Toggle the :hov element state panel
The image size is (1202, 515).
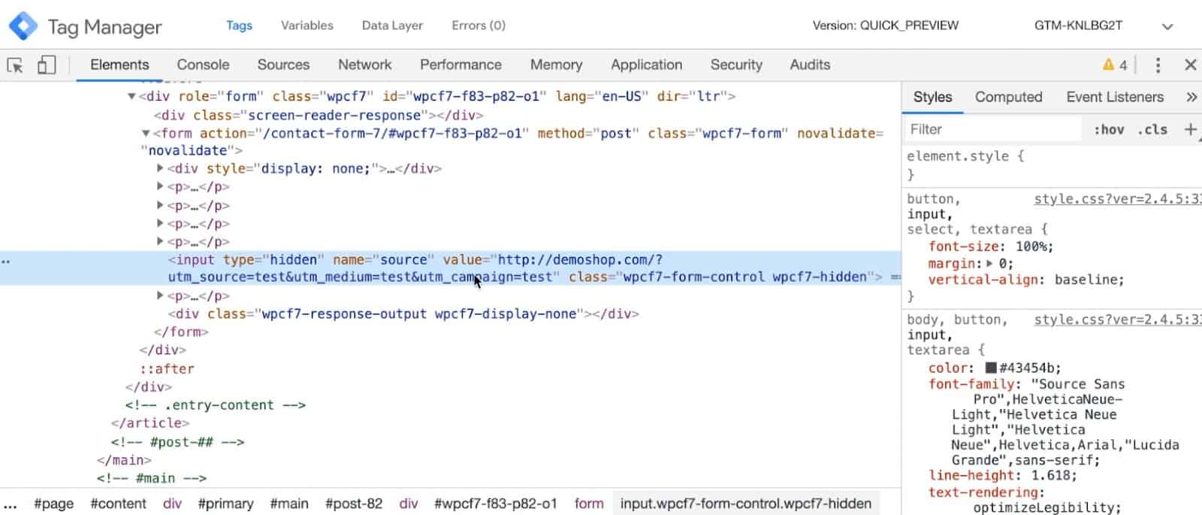(x=1109, y=129)
